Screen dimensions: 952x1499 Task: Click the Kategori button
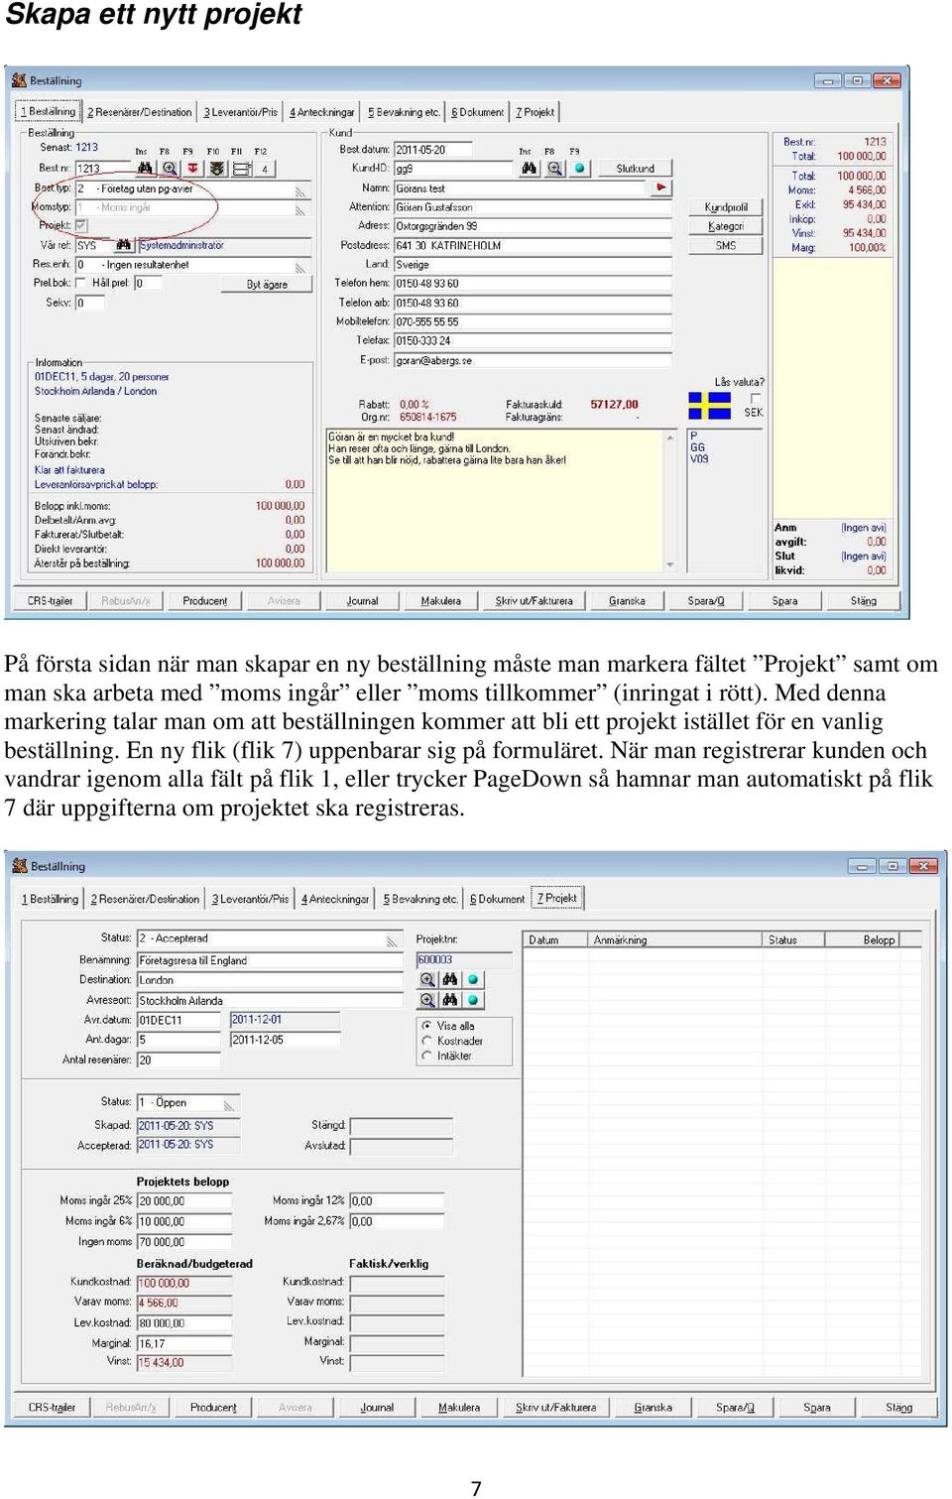726,226
